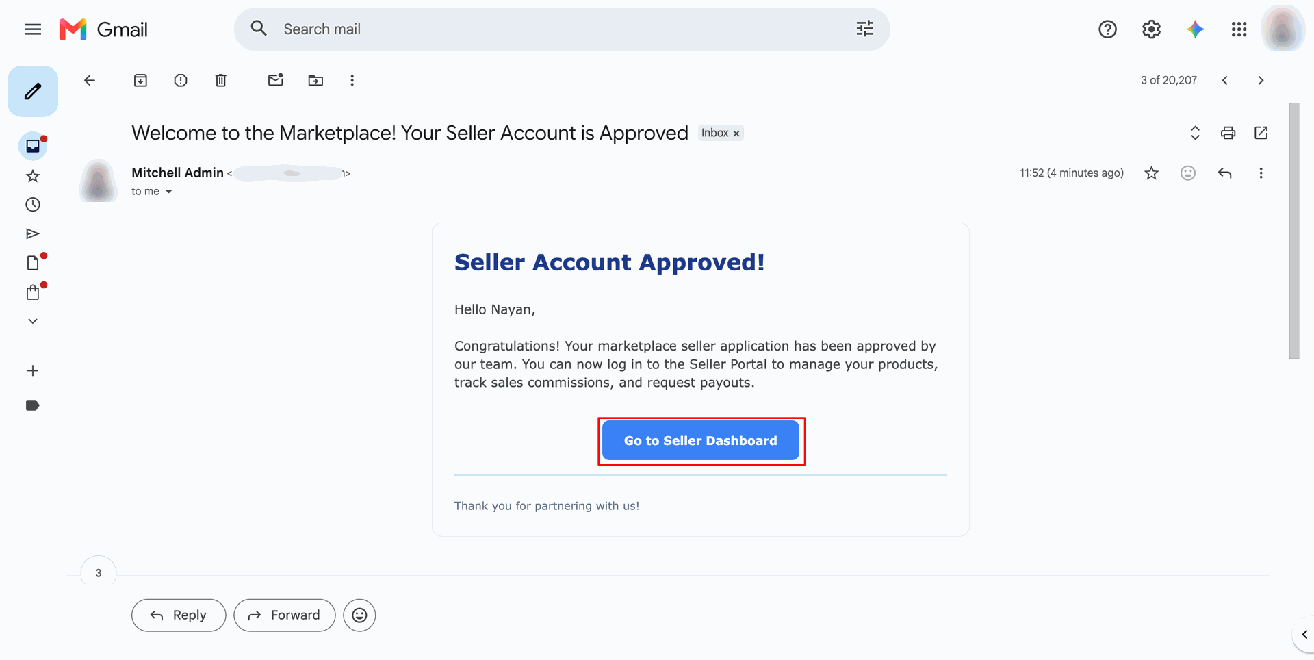Show search options filter icon
Screen dimensions: 1314x660
click(x=864, y=29)
